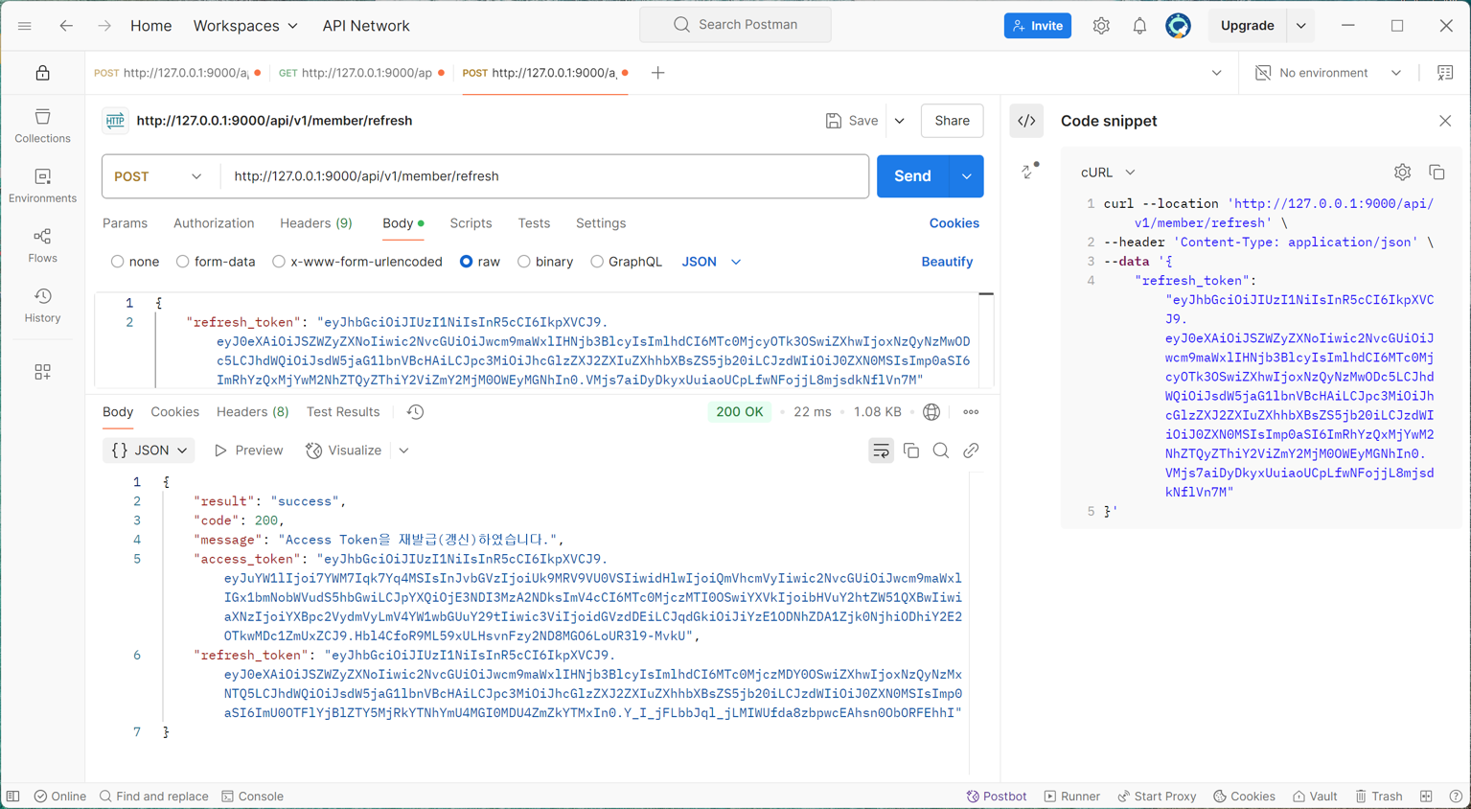Open the cURL language dropdown
The height and width of the screenshot is (809, 1471).
pos(1108,173)
